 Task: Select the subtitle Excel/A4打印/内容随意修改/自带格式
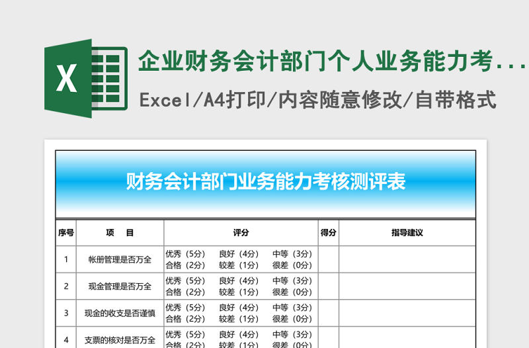point(318,100)
